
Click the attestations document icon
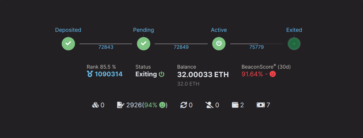tap(121, 105)
